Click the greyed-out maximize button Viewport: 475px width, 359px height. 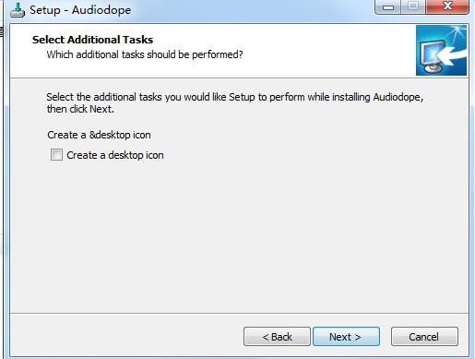tap(413, 7)
